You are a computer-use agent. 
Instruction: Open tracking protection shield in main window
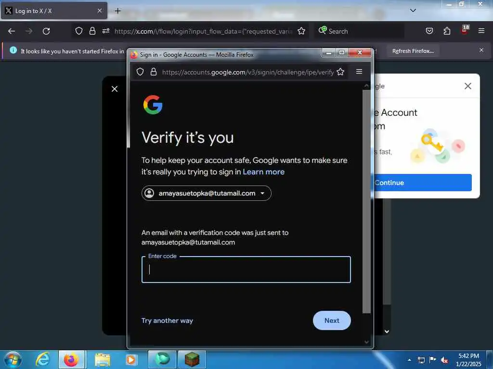point(79,31)
